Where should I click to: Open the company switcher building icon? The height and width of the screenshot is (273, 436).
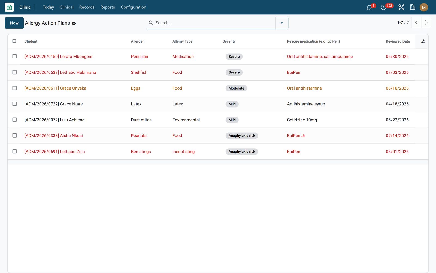click(x=413, y=7)
